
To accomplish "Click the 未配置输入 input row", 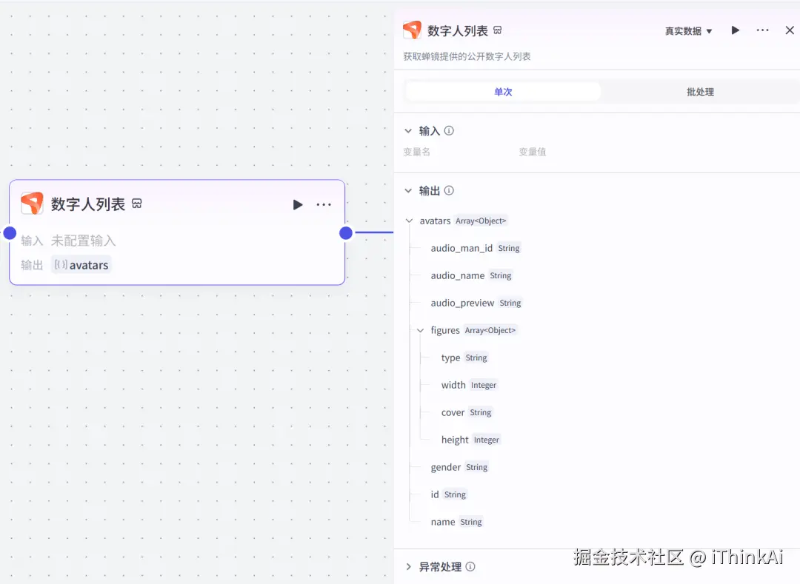I will coord(84,240).
